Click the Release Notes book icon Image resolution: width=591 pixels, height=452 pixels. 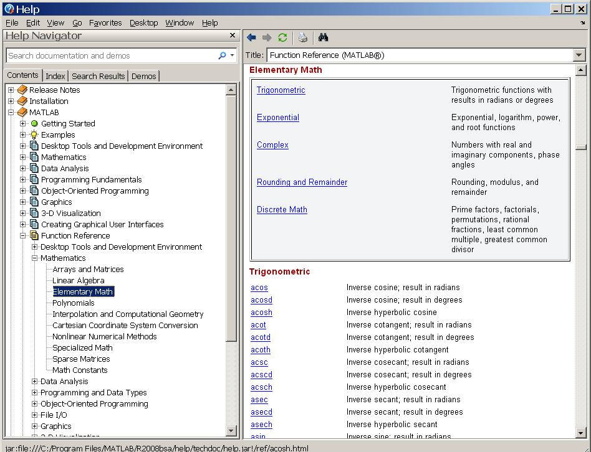[22, 90]
